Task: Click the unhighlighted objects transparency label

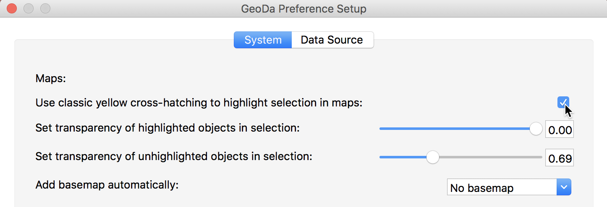Action: [x=174, y=157]
